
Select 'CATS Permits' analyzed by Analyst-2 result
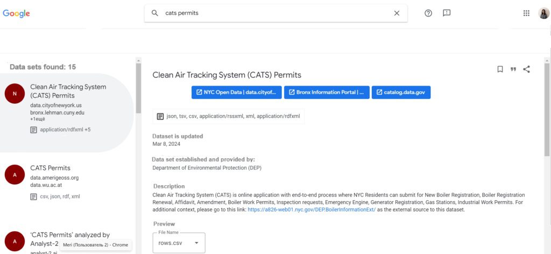point(70,238)
